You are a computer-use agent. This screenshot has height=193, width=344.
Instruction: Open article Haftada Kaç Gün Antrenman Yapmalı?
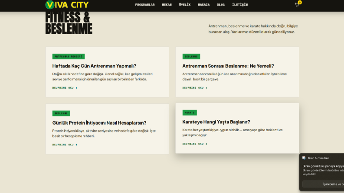94,66
